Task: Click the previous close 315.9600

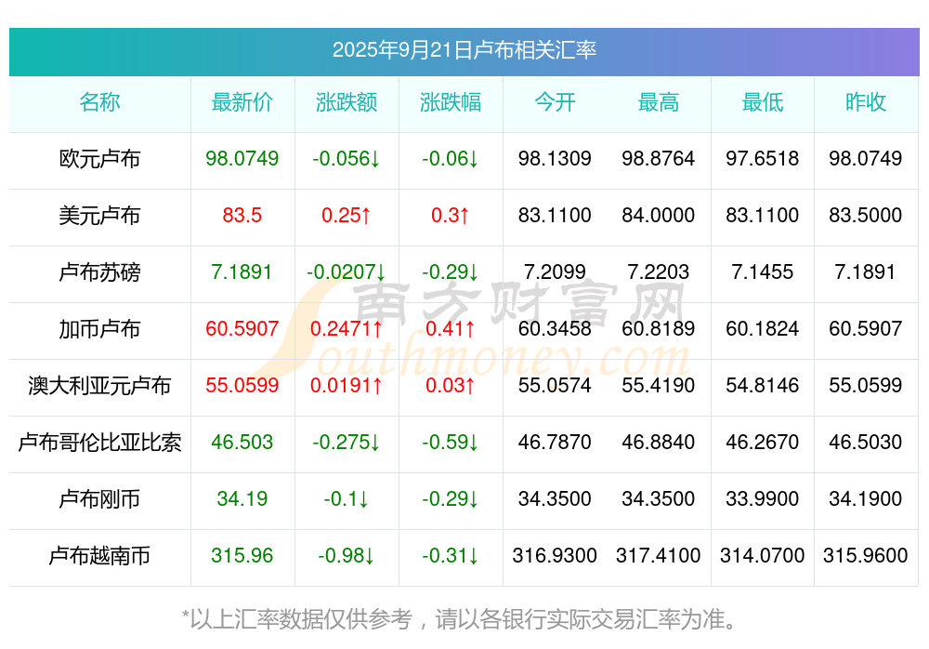Action: (x=866, y=555)
